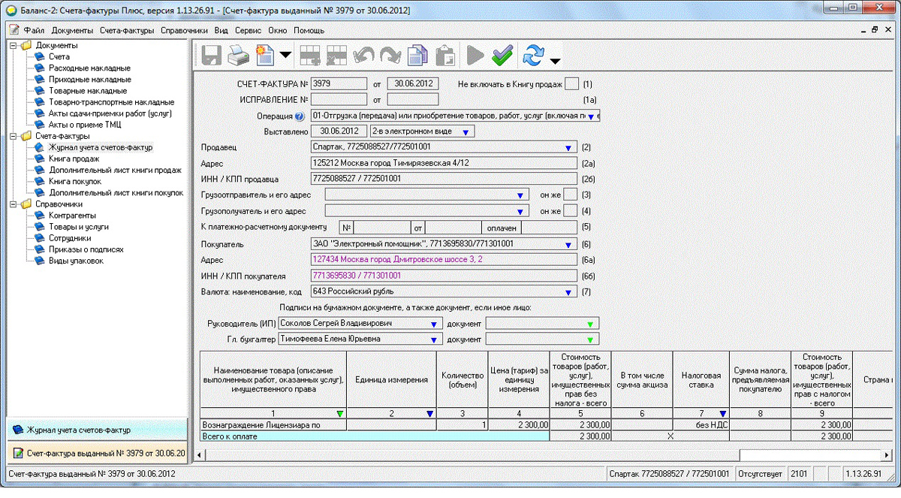Viewport: 901px width, 498px height.
Task: Click the blue refresh arrows icon
Action: click(534, 56)
